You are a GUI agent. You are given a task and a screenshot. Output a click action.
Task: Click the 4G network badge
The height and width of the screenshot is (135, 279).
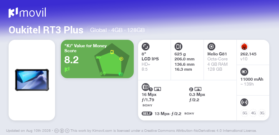[253, 113]
